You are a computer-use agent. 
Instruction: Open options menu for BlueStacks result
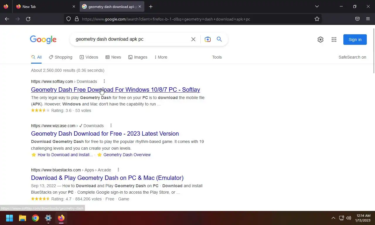(118, 170)
